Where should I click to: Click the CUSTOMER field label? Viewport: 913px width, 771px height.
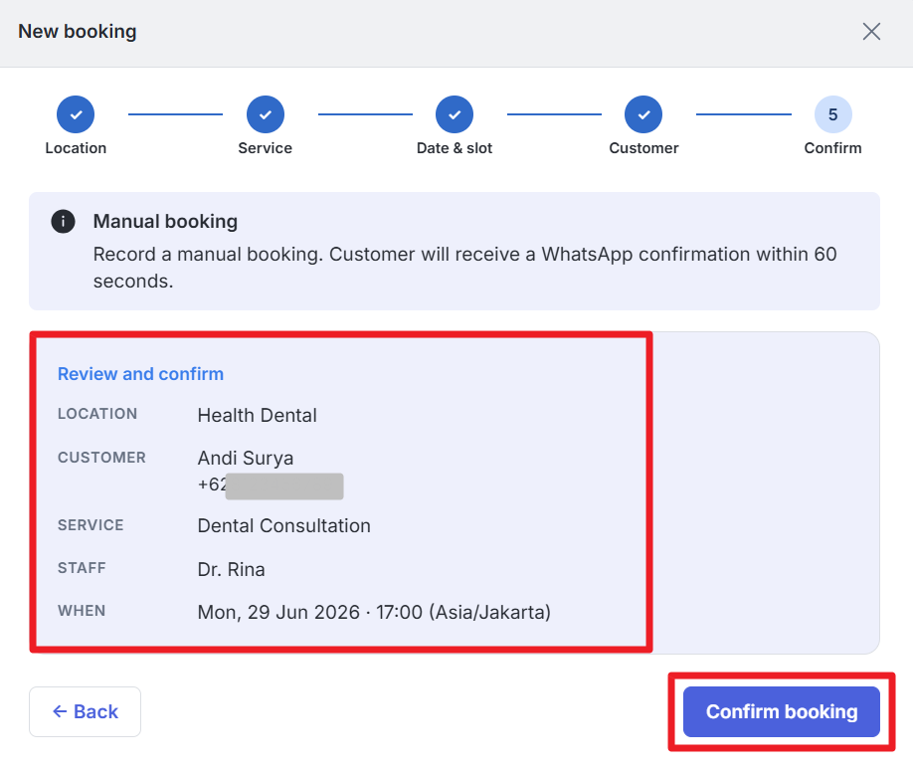[x=101, y=458]
